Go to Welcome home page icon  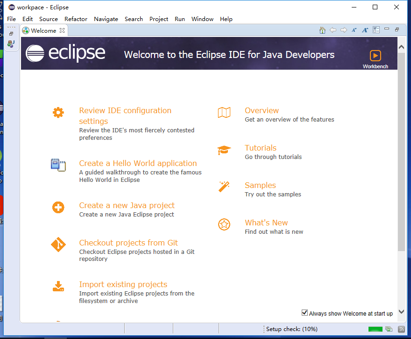click(x=322, y=30)
